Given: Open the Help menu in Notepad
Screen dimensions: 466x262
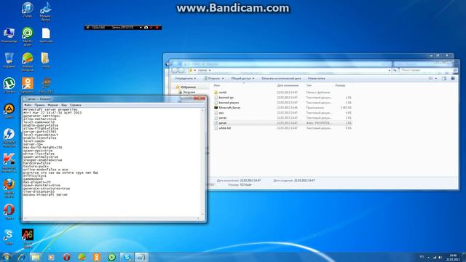Looking at the screenshot, I should (76, 105).
